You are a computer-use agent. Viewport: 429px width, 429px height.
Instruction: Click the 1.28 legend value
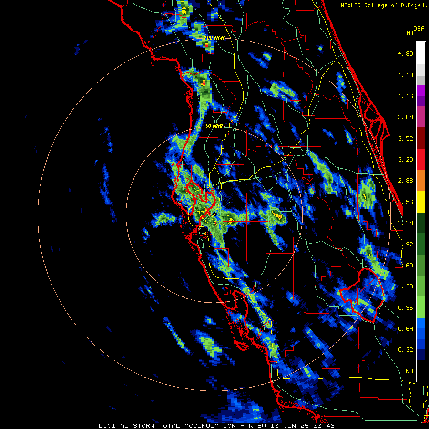(406, 286)
